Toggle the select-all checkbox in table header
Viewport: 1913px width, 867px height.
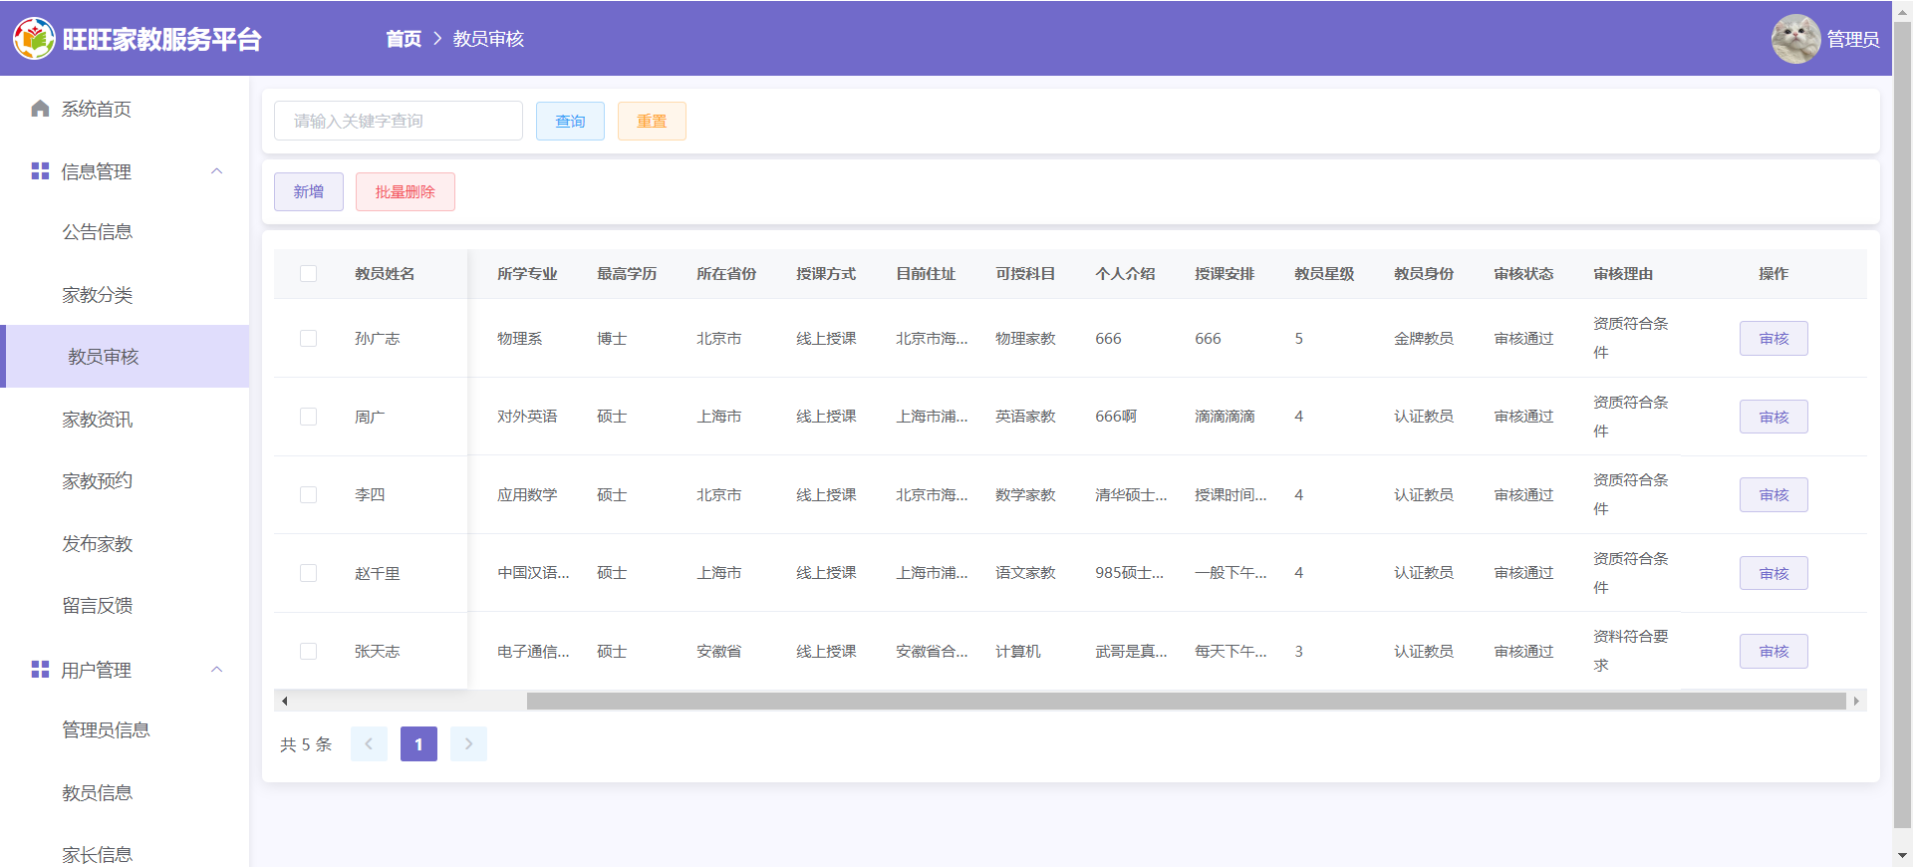pos(309,274)
